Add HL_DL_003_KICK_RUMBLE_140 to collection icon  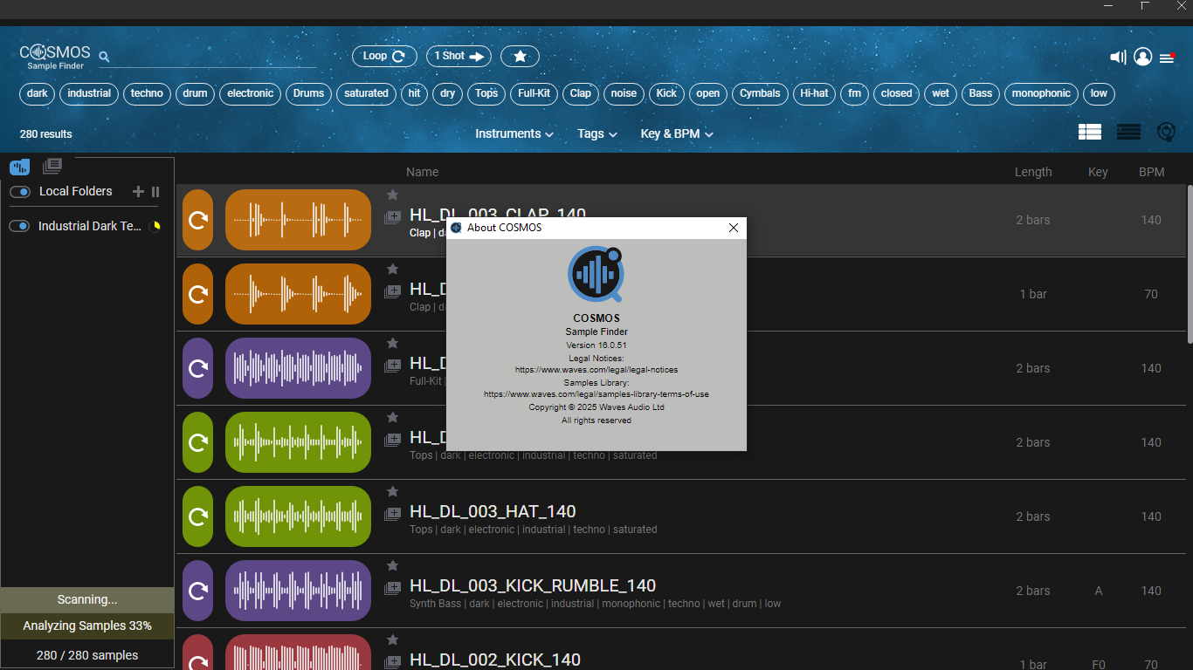(x=393, y=588)
